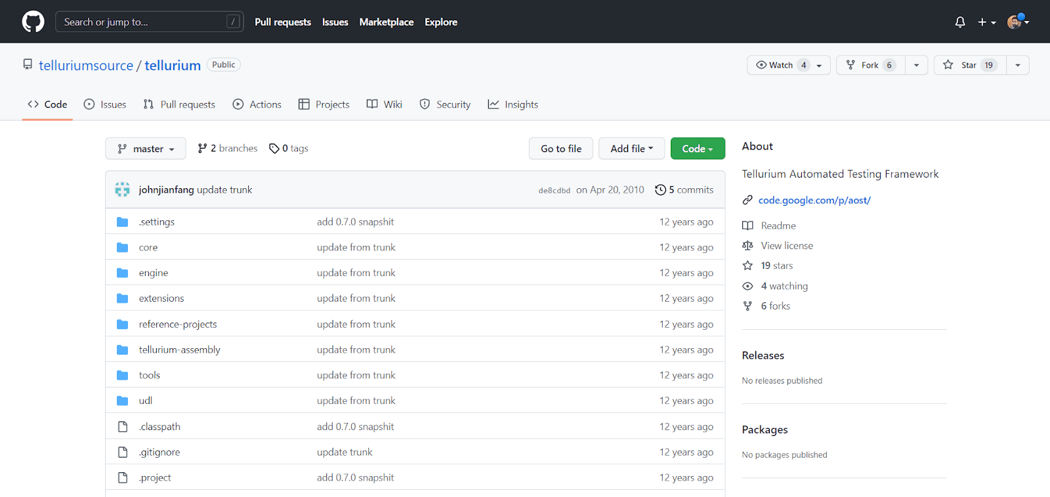Open the master branch dropdown
1050x497 pixels.
(x=146, y=149)
